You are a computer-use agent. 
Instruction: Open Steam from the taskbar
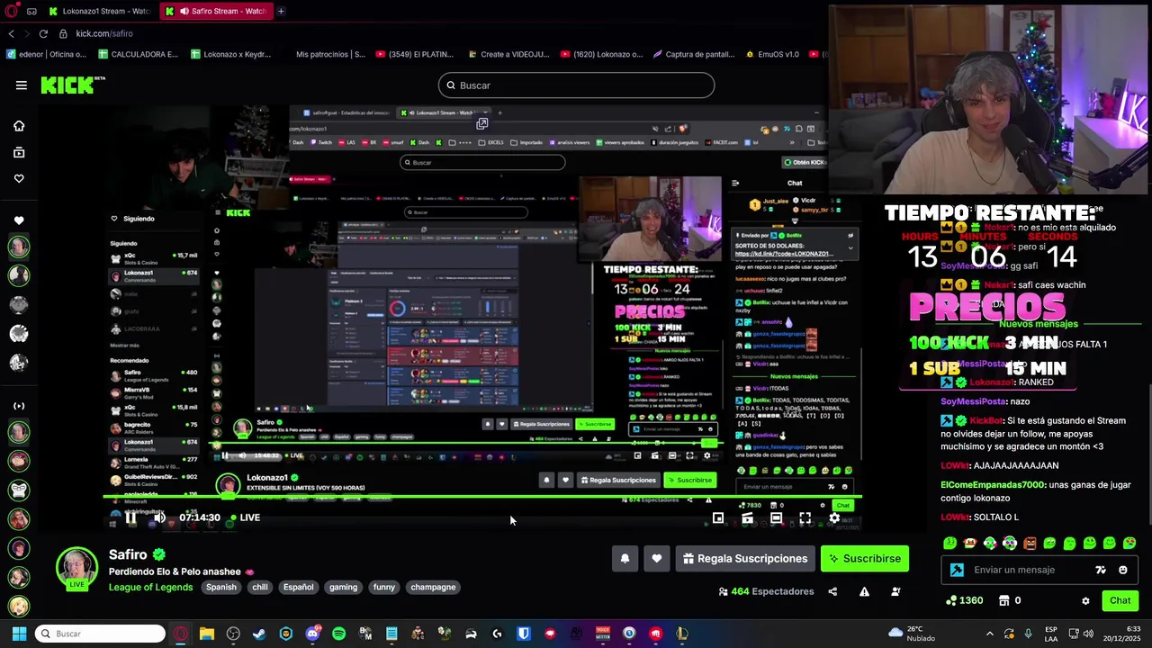click(x=259, y=634)
